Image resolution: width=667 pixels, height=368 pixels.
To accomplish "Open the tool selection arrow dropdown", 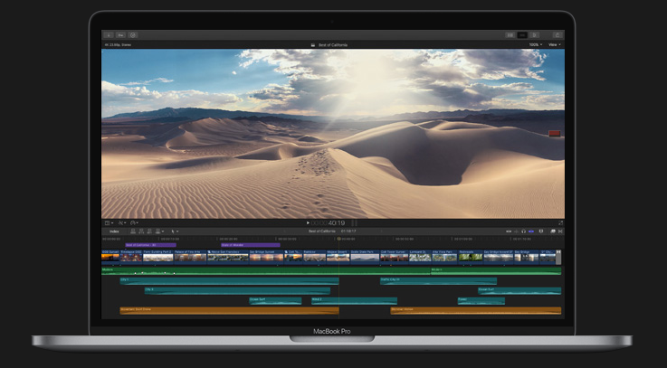I will coord(175,231).
